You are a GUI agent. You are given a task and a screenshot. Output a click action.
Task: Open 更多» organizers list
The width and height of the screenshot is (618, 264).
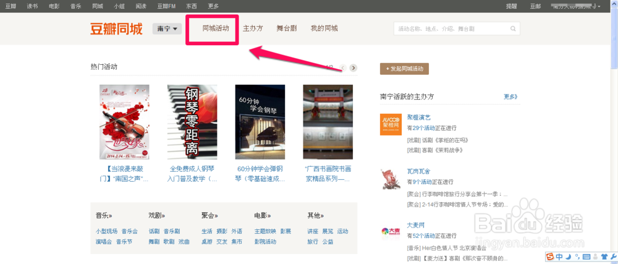(x=511, y=96)
